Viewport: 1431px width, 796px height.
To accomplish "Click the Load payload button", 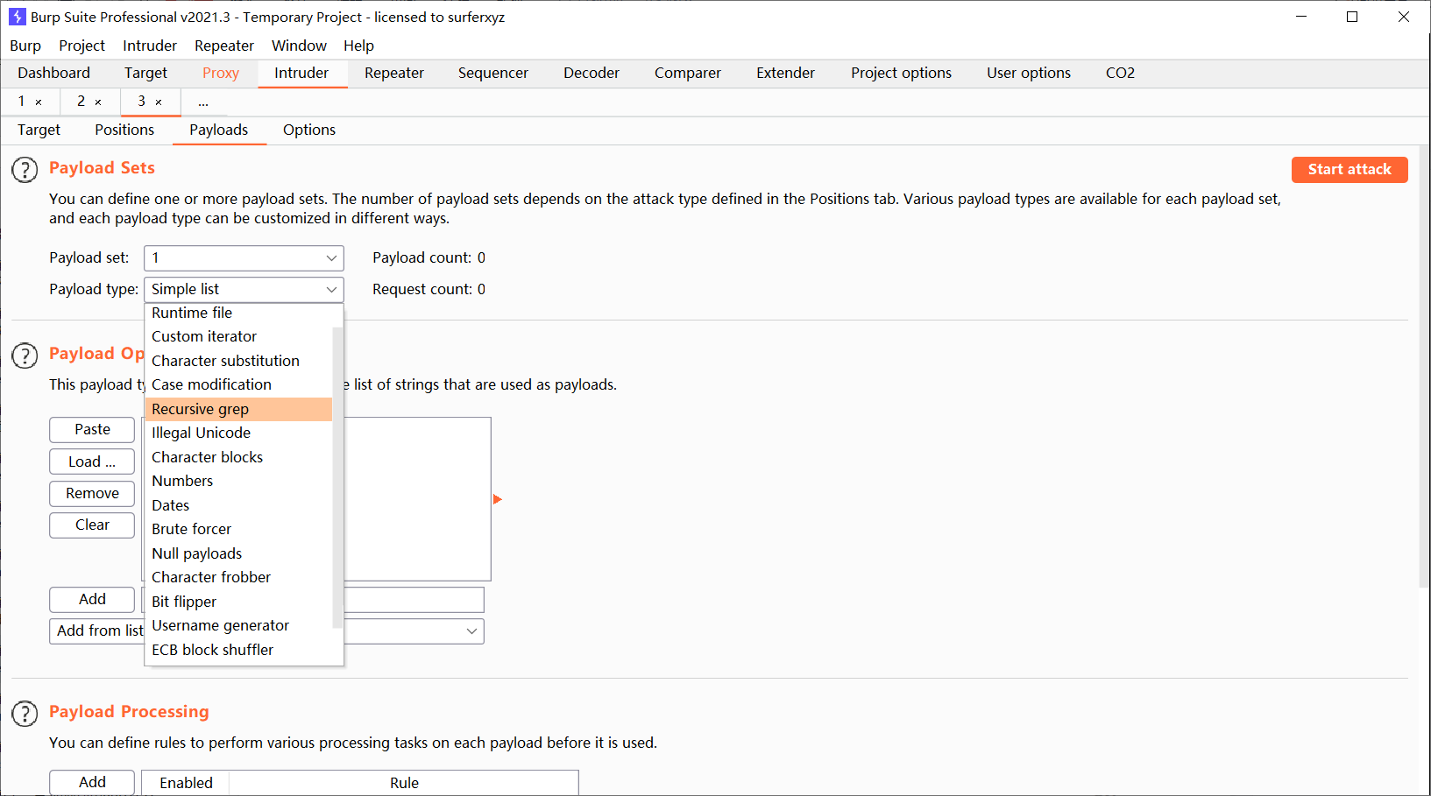I will [92, 461].
